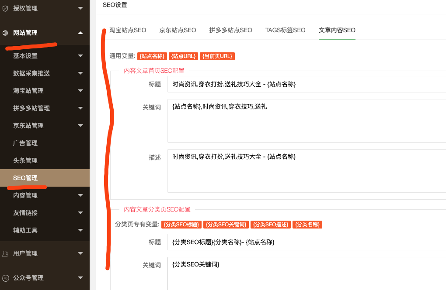Click the user icon beside 用户管理
This screenshot has height=290, width=446.
pyautogui.click(x=5, y=254)
